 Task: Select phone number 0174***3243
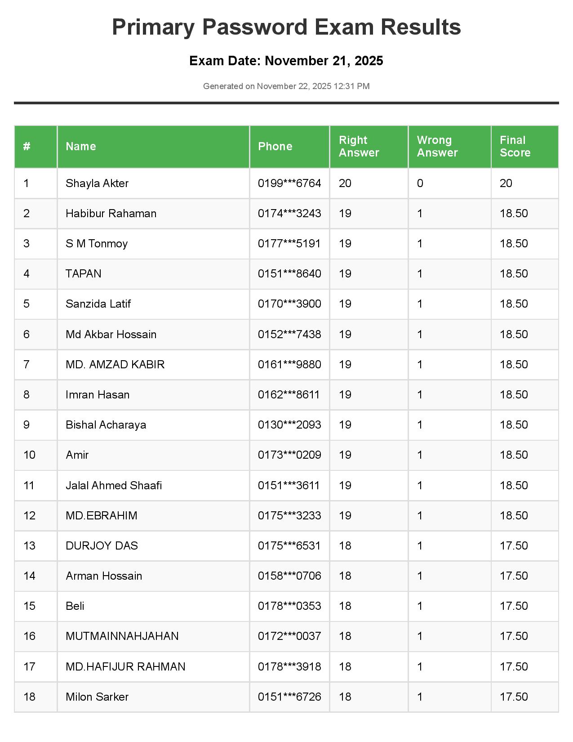point(289,214)
